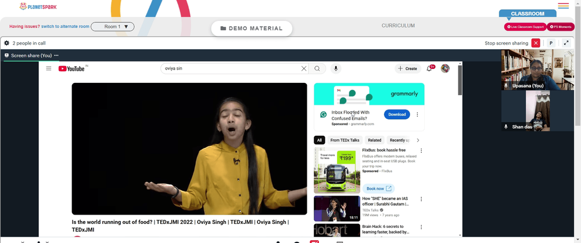This screenshot has height=243, width=581.
Task: Click the YouTube search magnifier button
Action: point(317,68)
